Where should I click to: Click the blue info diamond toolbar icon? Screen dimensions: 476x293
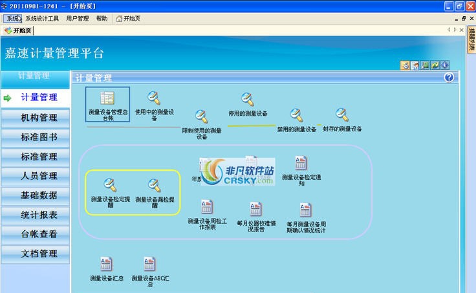(x=445, y=65)
